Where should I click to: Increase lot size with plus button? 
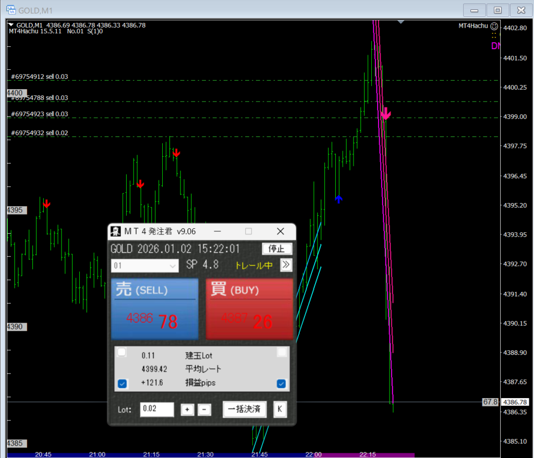pos(187,410)
